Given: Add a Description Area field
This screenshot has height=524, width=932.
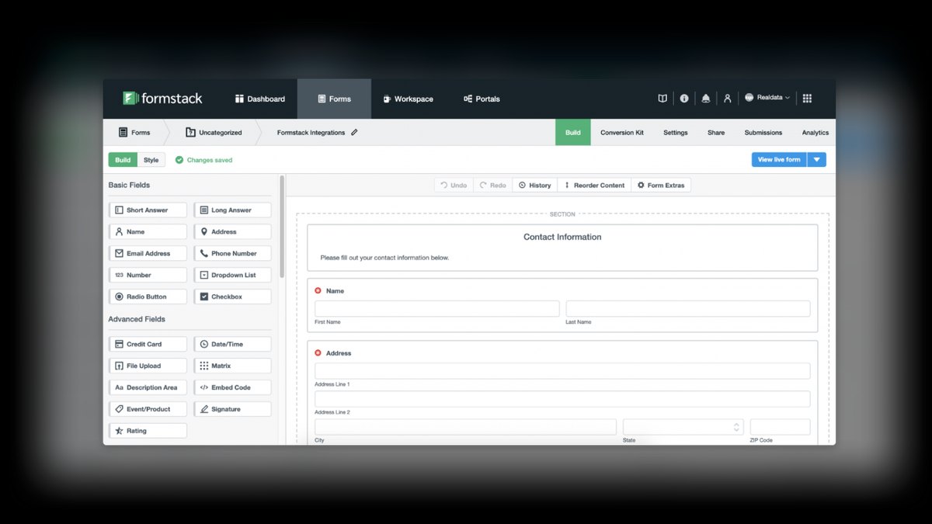Looking at the screenshot, I should [x=148, y=387].
